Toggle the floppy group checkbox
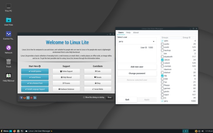Viewport: 213px width, 133px height. tap(162, 85)
